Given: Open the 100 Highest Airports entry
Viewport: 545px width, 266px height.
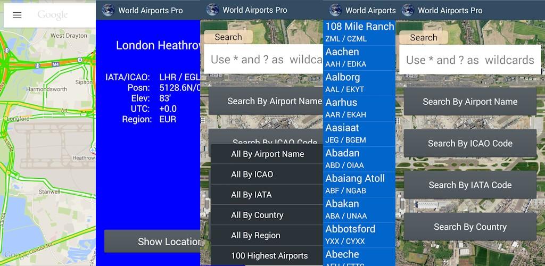Looking at the screenshot, I should point(267,256).
